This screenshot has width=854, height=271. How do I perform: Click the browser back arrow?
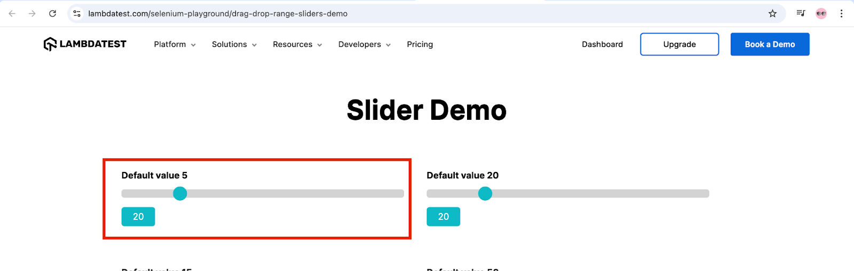coord(12,14)
